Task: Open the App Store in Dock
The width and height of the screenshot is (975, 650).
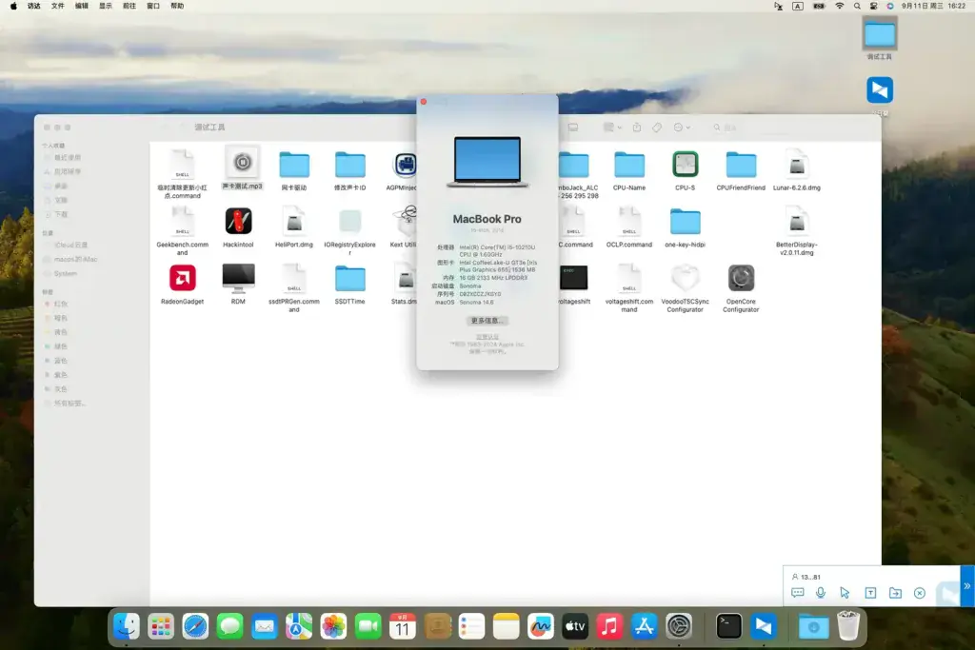Action: pos(645,626)
